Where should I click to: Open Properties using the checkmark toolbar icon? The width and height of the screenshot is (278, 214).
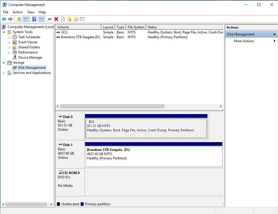pyautogui.click(x=63, y=19)
